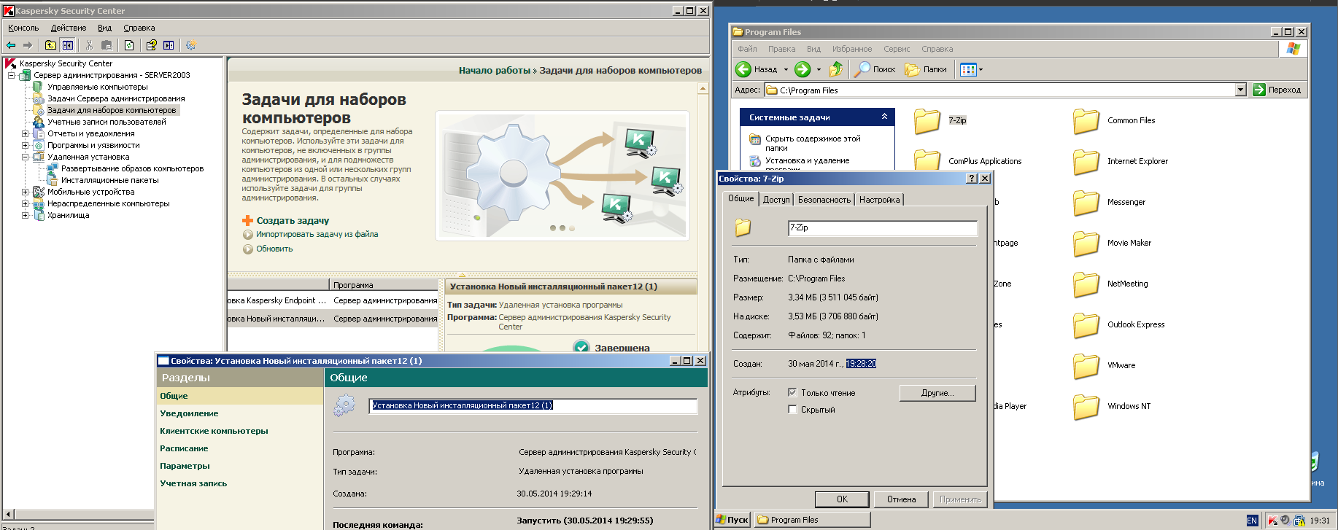Image resolution: width=1338 pixels, height=530 pixels.
Task: Click the 7-Zip folder name field
Action: pyautogui.click(x=883, y=228)
